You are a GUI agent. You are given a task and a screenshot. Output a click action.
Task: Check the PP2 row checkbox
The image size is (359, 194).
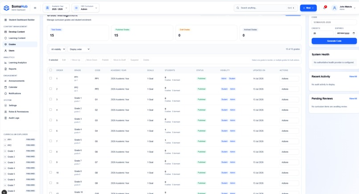51,89
